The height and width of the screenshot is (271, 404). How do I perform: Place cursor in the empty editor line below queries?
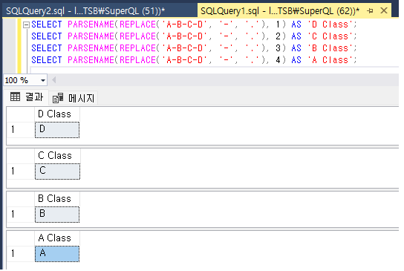tap(214, 70)
